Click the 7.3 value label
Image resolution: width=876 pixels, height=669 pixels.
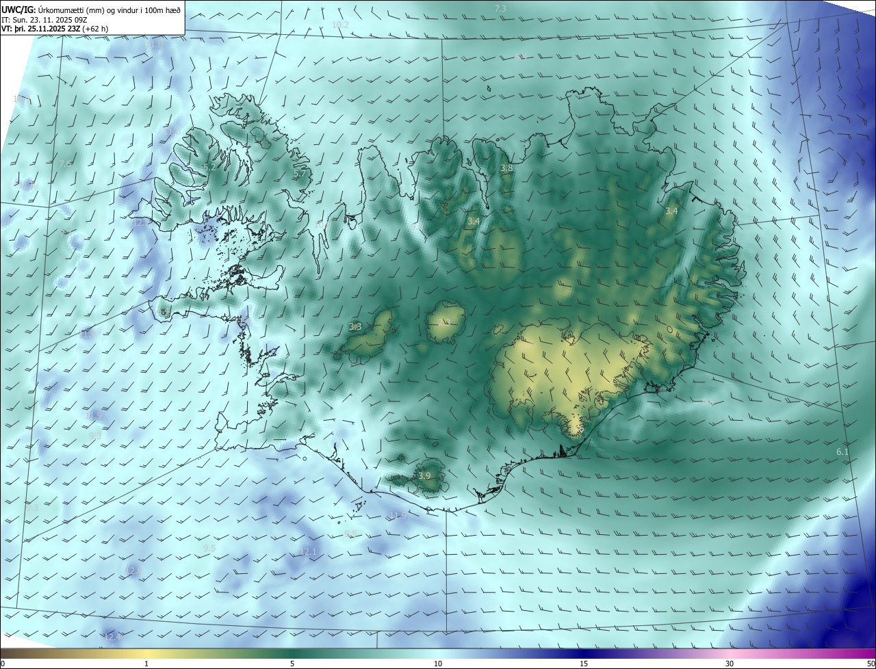(500, 8)
